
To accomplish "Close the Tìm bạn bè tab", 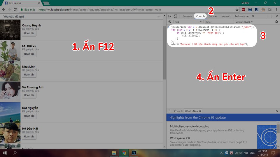I will tap(38, 3).
